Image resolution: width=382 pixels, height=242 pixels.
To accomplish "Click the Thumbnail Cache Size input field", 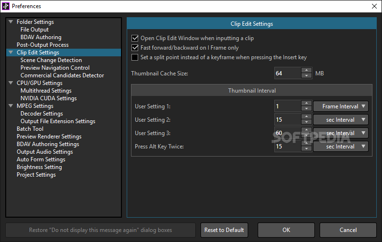I will click(x=288, y=73).
